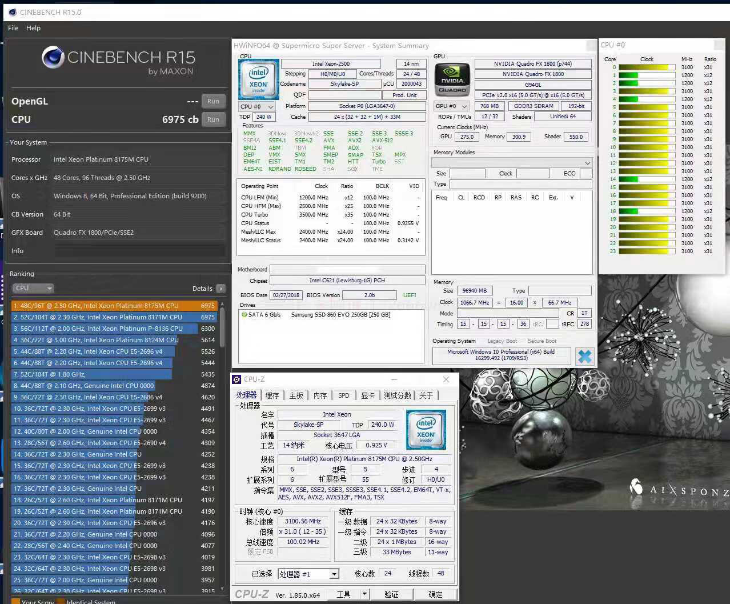Click the 确定 button in CPU-Z

[435, 594]
